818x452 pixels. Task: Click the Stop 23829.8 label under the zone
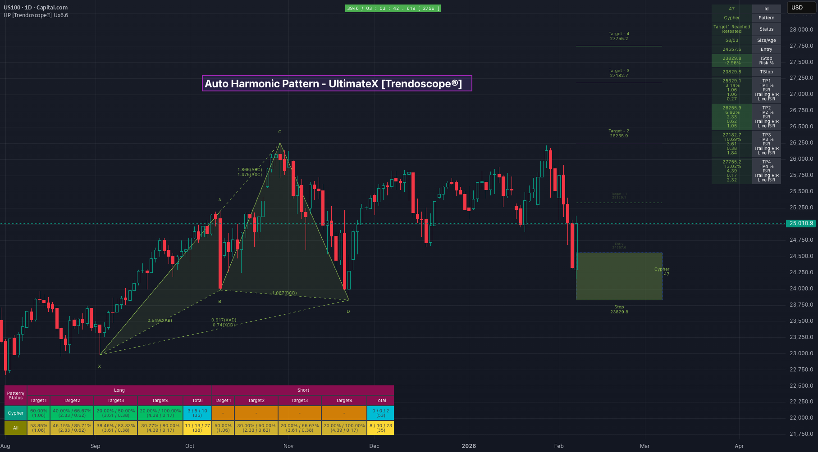(x=619, y=309)
